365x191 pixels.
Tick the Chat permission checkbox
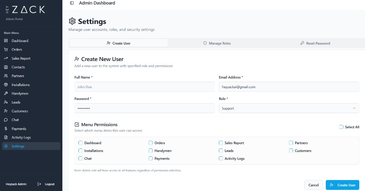coord(80,159)
